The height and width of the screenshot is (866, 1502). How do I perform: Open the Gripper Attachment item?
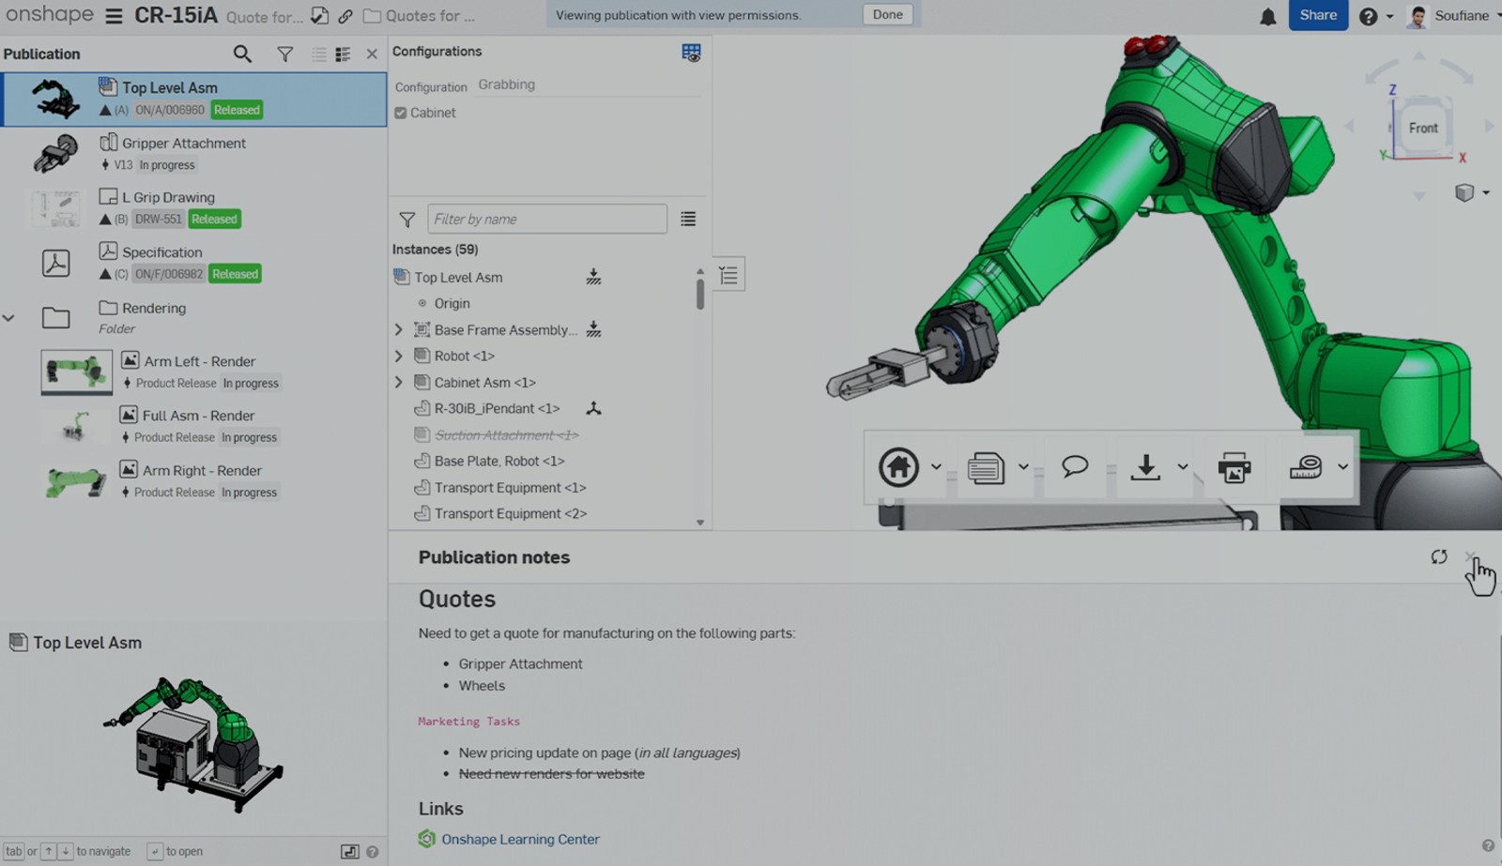(194, 153)
